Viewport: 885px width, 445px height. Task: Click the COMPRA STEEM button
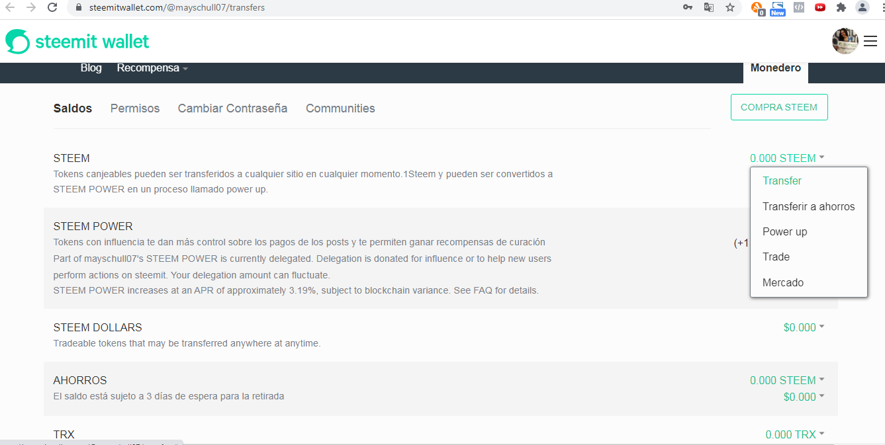tap(779, 107)
